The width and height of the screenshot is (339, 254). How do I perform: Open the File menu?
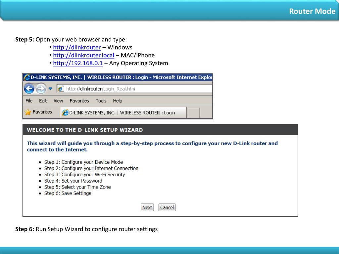coord(29,101)
